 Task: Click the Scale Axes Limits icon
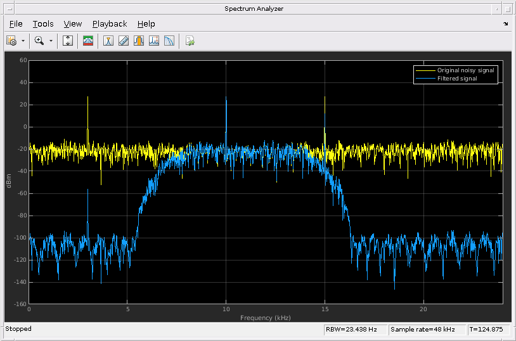pyautogui.click(x=68, y=41)
